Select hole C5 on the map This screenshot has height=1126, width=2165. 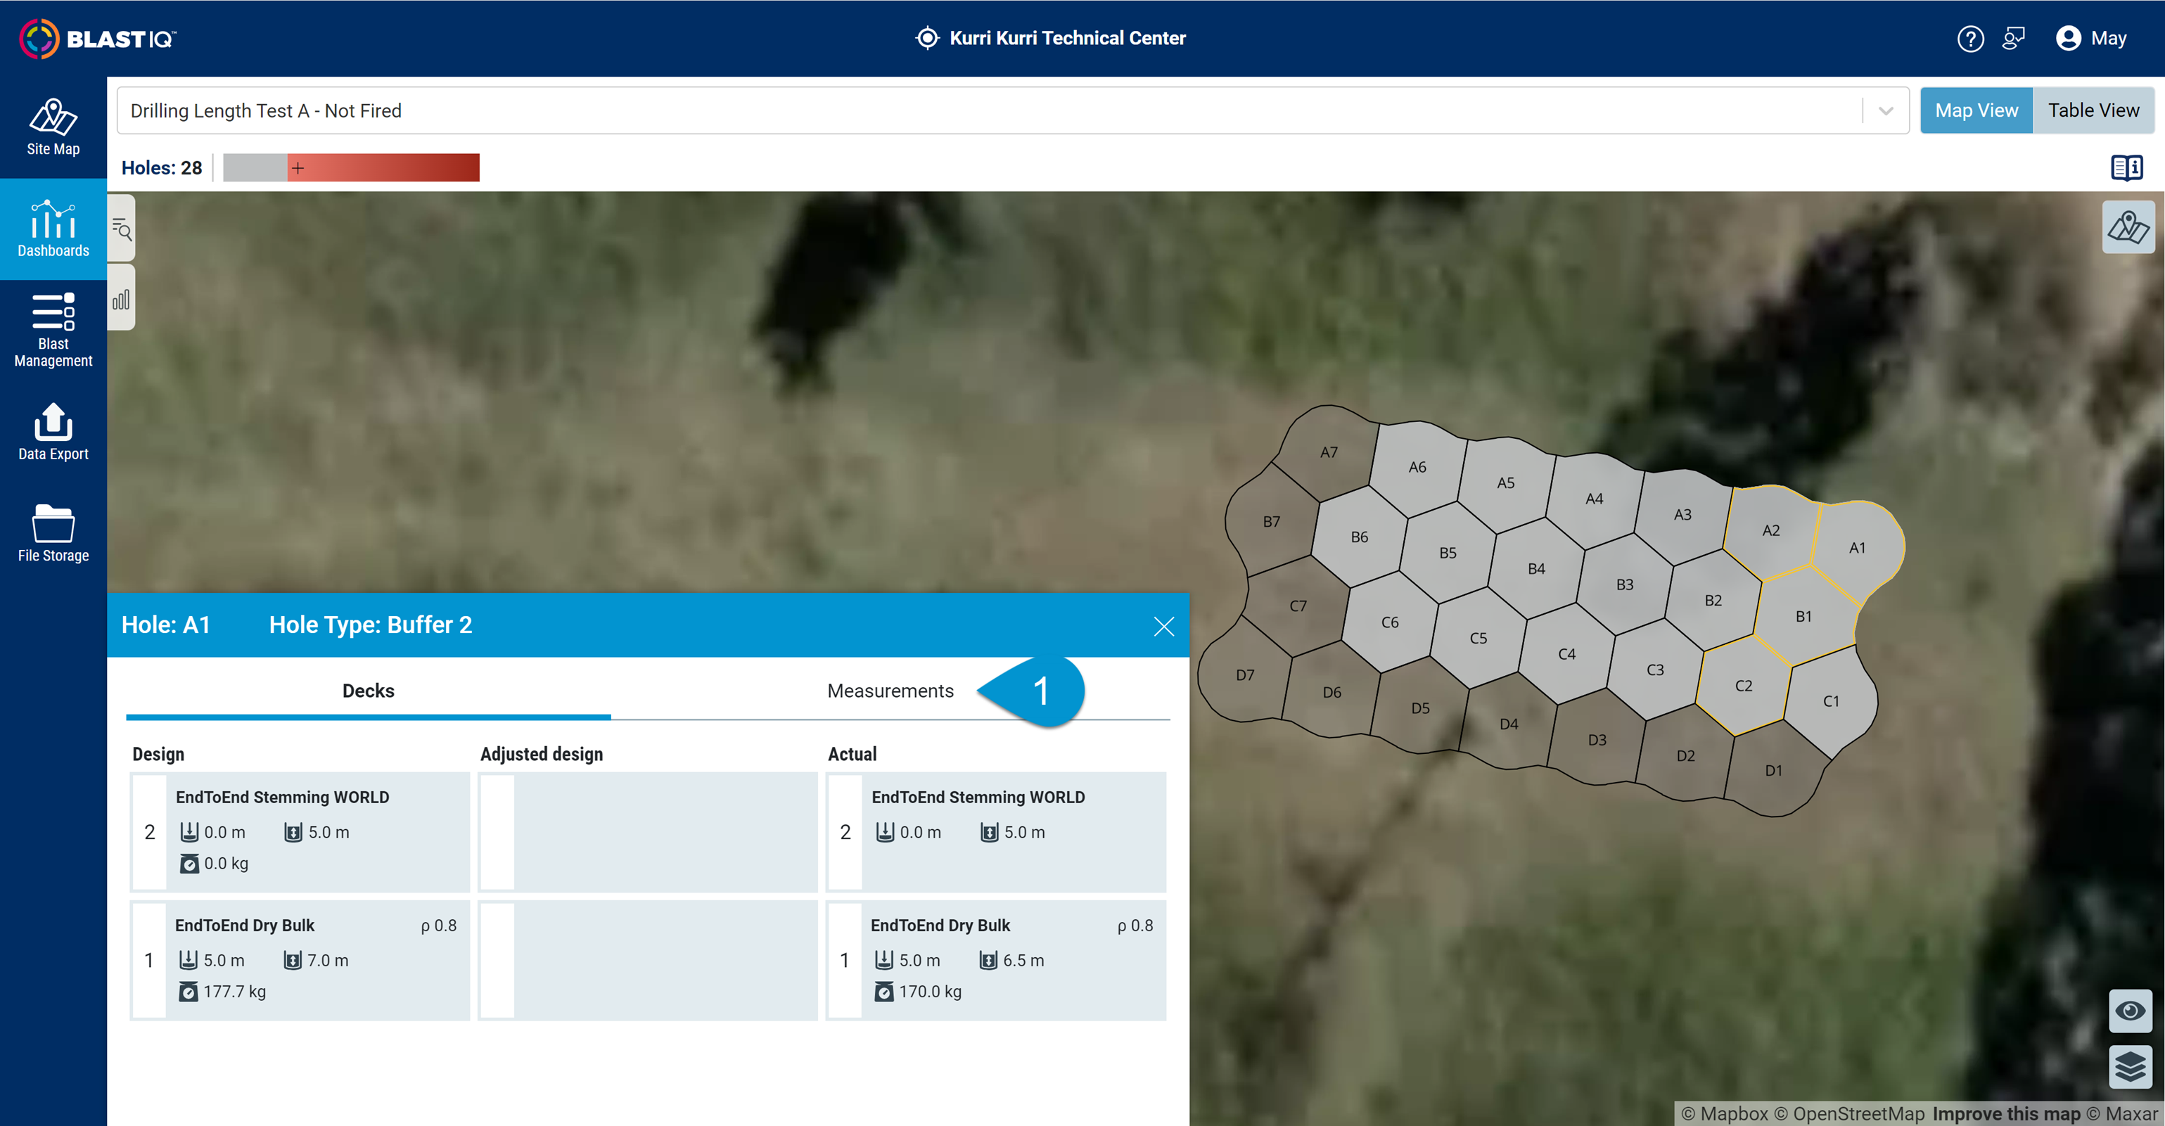(x=1479, y=639)
